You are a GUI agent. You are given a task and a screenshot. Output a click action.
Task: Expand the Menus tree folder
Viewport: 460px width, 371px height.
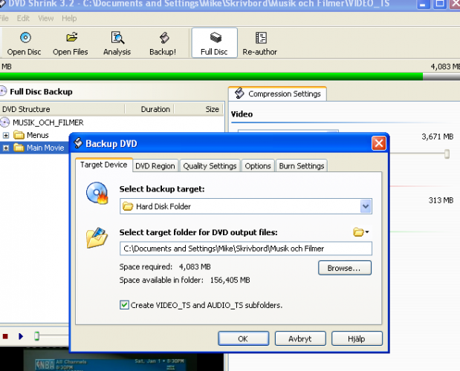6,135
